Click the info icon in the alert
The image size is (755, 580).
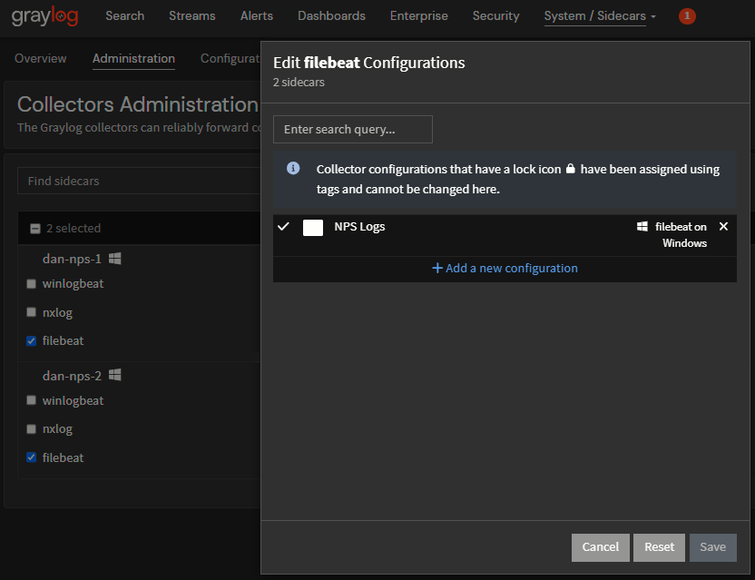[293, 169]
